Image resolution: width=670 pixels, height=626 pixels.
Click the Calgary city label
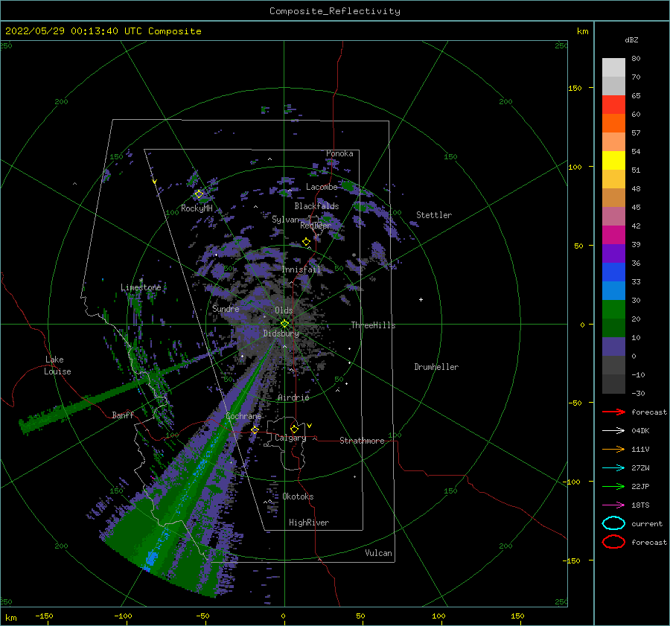tap(290, 438)
